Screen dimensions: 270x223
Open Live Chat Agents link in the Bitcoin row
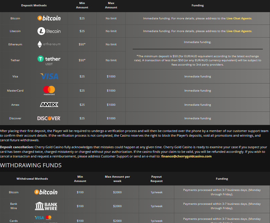239,18
